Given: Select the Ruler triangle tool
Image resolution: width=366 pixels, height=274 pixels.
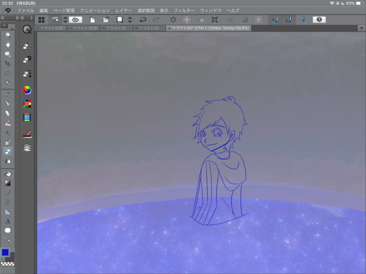Looking at the screenshot, I should [x=8, y=212].
